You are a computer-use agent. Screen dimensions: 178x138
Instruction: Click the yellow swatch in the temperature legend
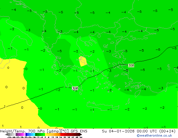[x=46, y=134]
